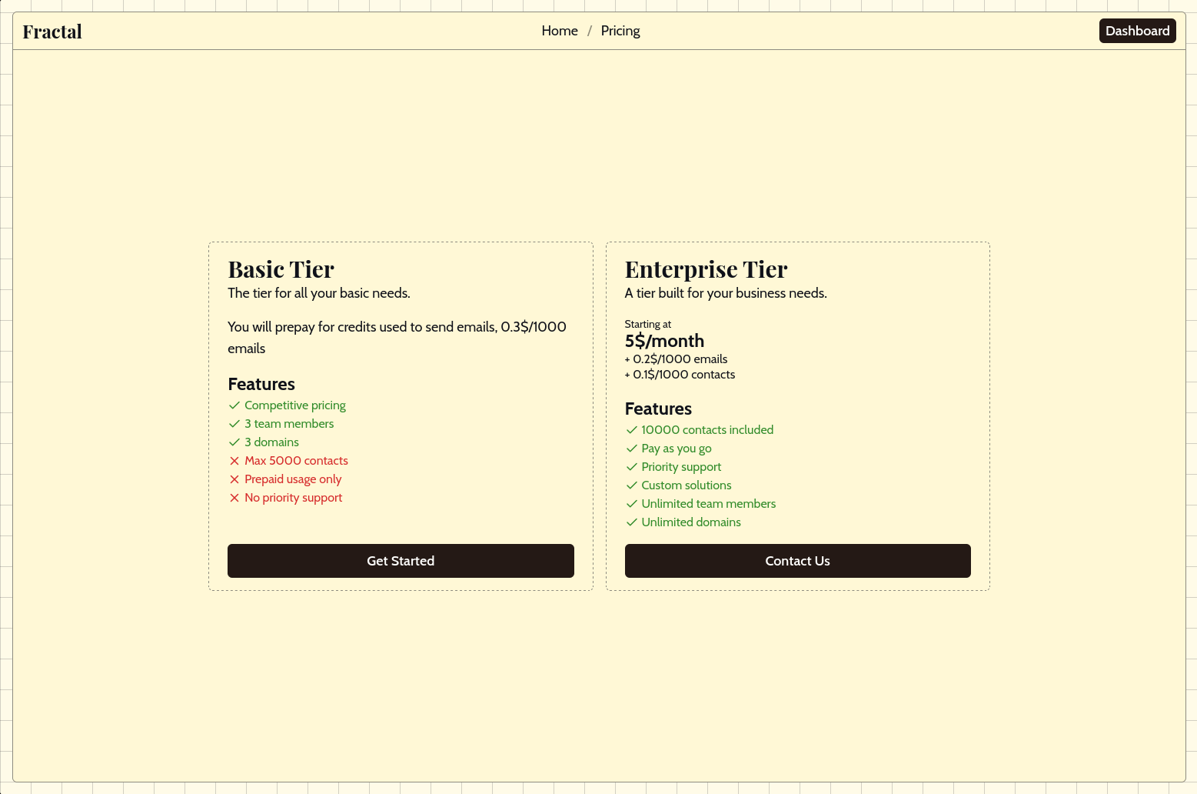Click Get Started for Basic Tier
Viewport: 1197px width, 794px height.
click(x=401, y=561)
